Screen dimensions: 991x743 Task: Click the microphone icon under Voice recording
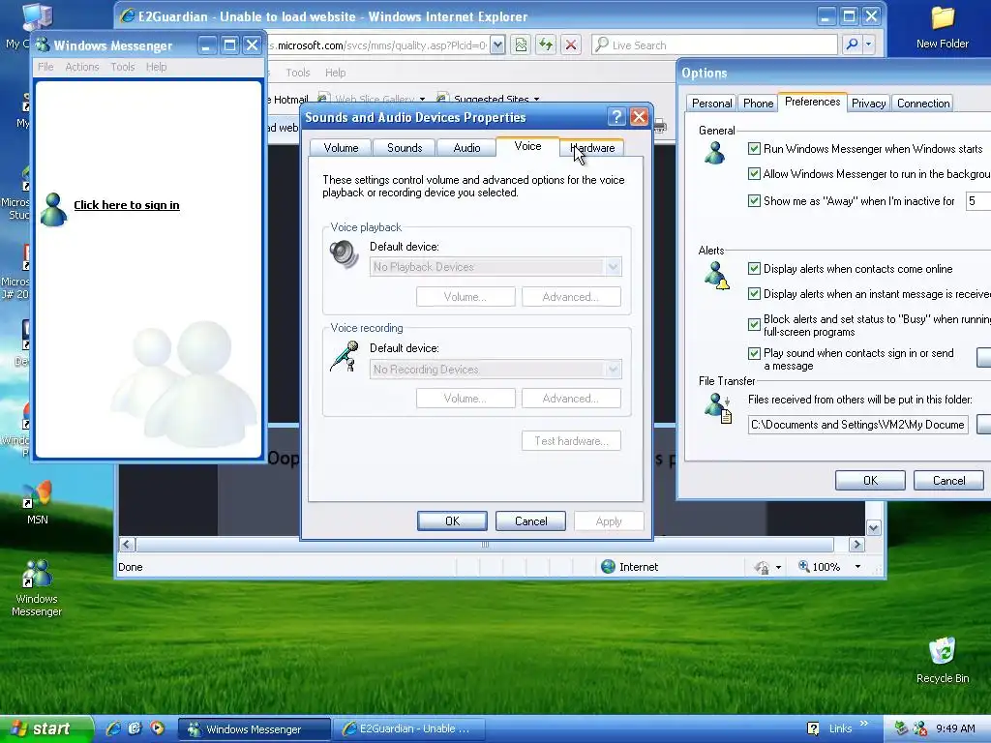(345, 356)
